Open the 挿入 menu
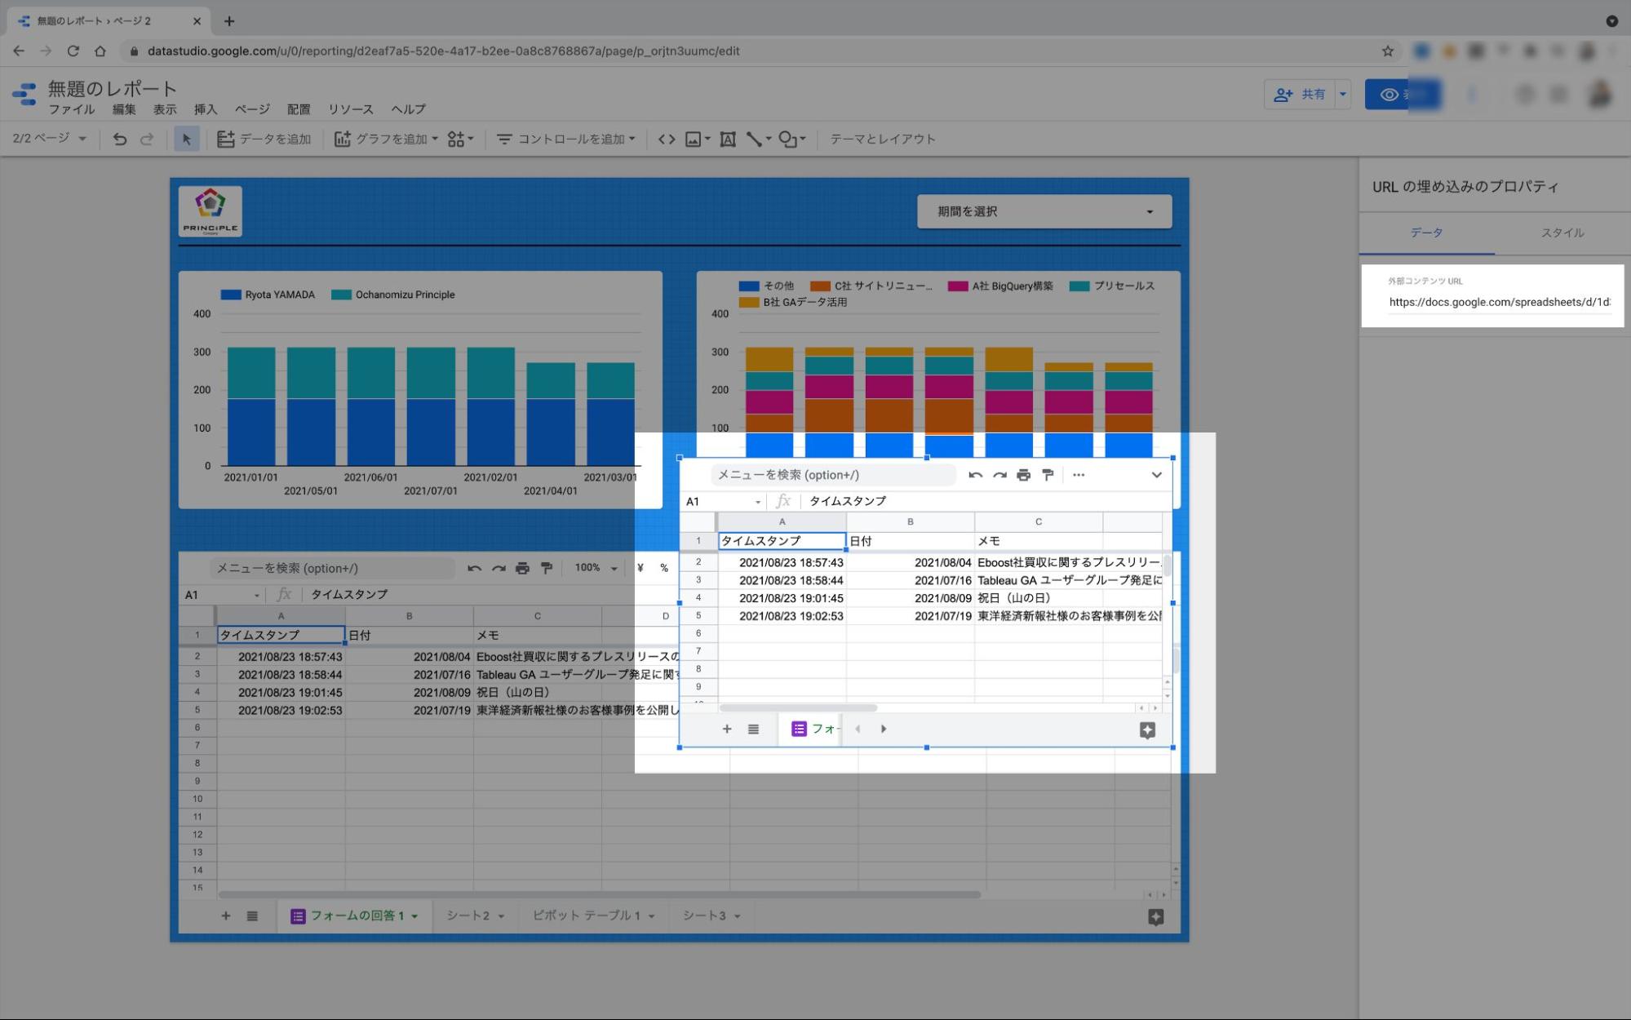The image size is (1631, 1020). tap(206, 109)
